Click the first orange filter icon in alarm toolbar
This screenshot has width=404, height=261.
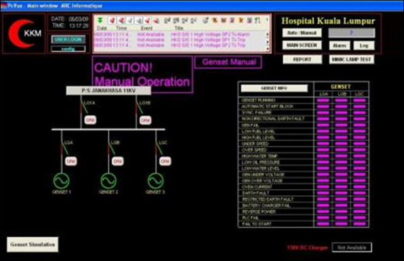click(x=215, y=20)
